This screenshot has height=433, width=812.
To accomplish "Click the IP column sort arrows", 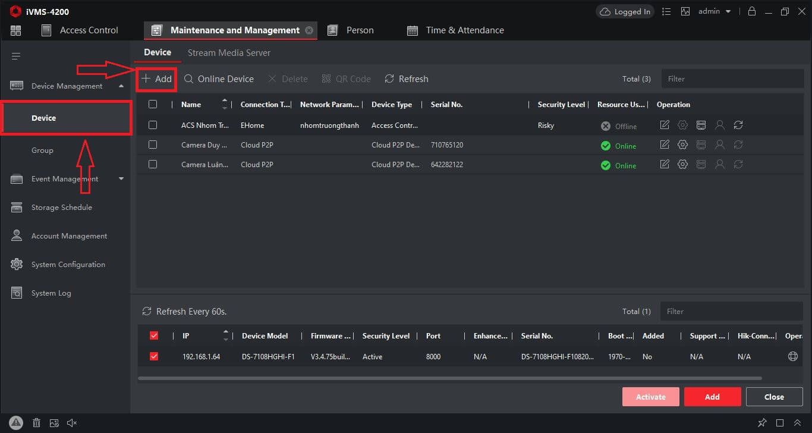I will (x=225, y=335).
